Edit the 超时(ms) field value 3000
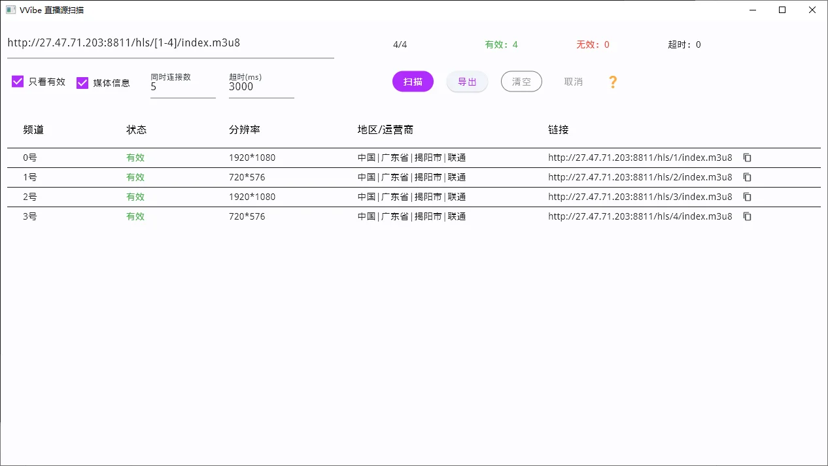The height and width of the screenshot is (466, 828). pyautogui.click(x=262, y=86)
